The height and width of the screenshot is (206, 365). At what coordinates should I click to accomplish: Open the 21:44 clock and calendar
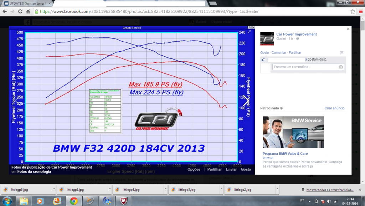point(350,201)
